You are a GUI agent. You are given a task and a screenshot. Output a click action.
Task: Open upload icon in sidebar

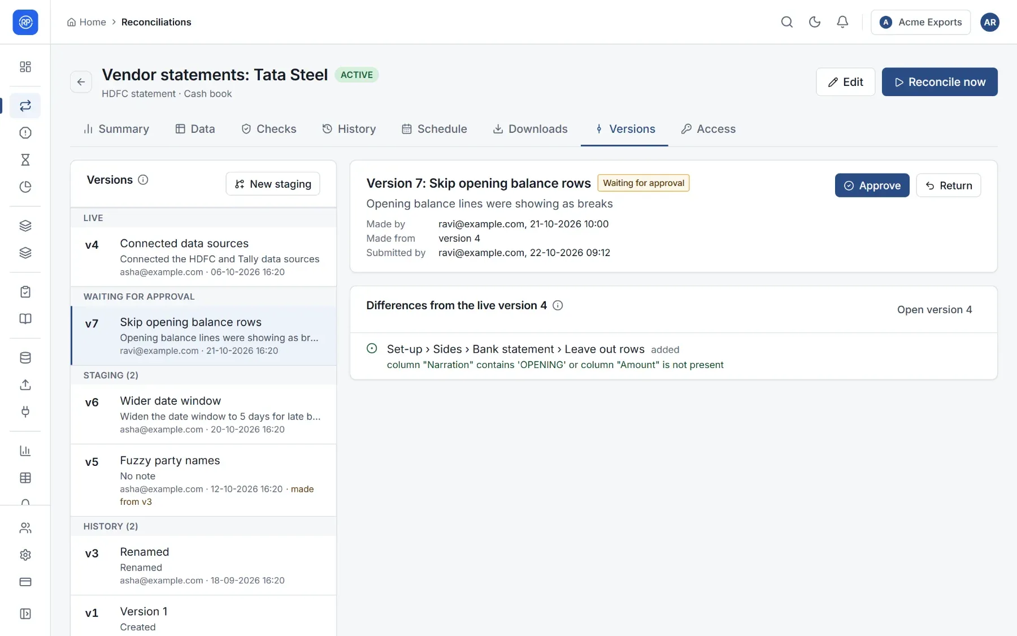pos(25,385)
